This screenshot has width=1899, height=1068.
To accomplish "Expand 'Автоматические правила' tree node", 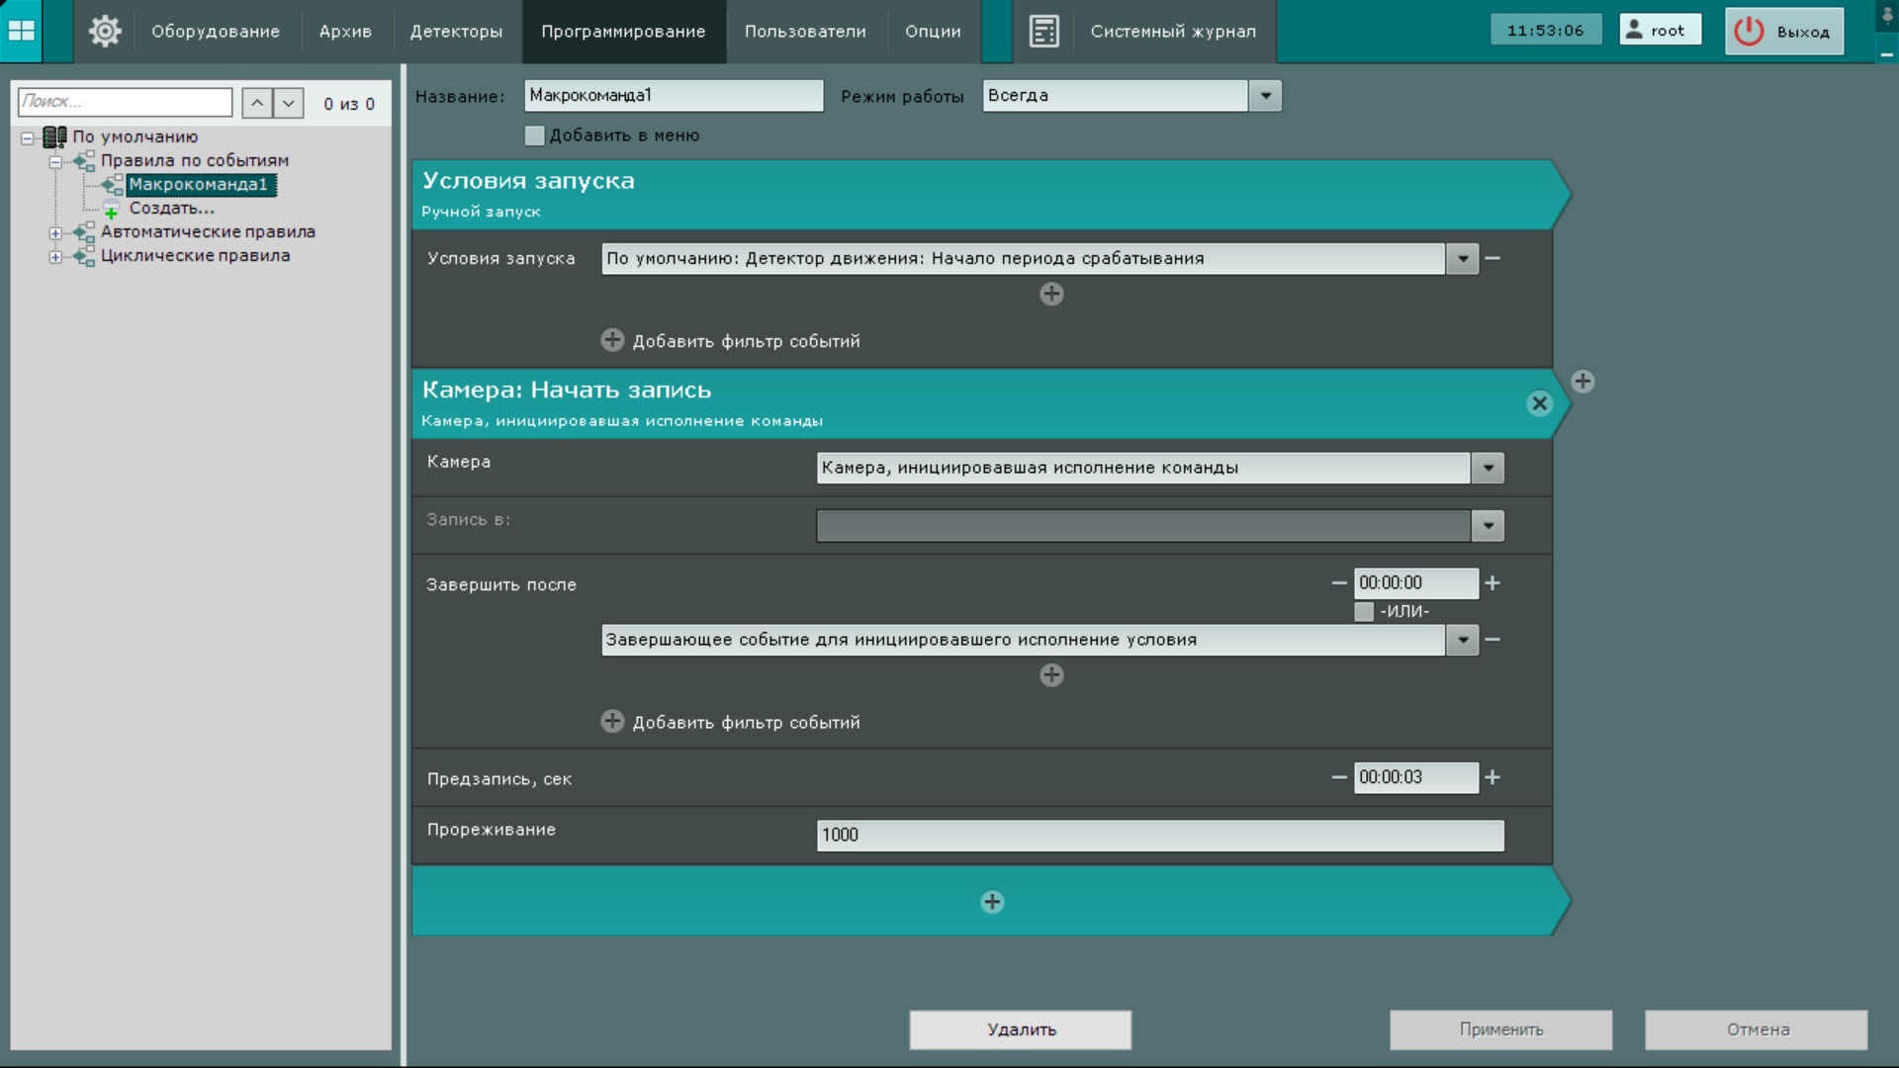I will (x=55, y=232).
